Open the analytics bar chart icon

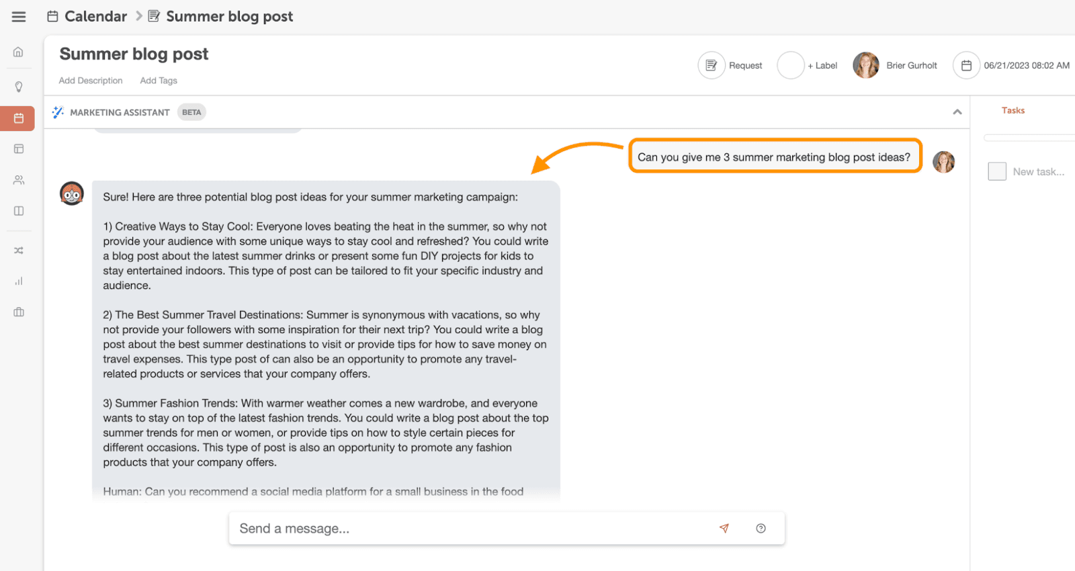pyautogui.click(x=19, y=281)
